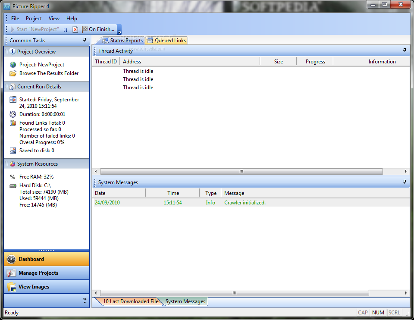Select the Crawler initialized message row
Screen dimensions: 414x320
pyautogui.click(x=251, y=203)
